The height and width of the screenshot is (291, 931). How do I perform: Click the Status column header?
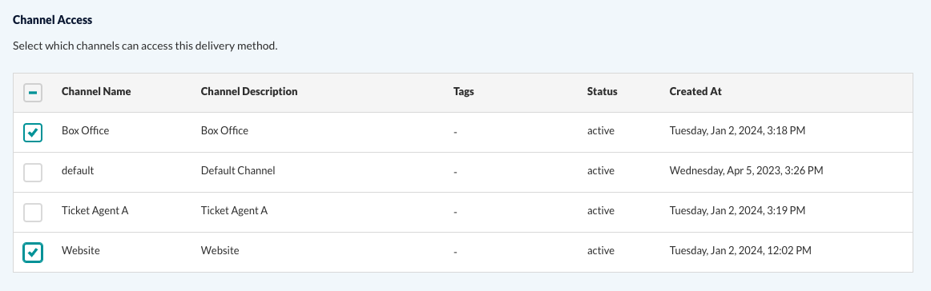pos(602,92)
